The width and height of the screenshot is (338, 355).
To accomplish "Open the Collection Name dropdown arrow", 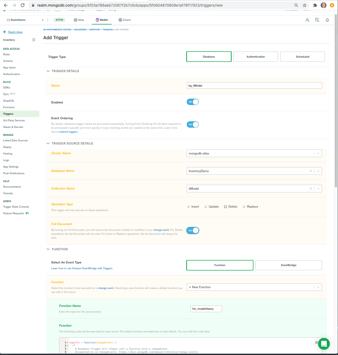I will click(x=318, y=189).
